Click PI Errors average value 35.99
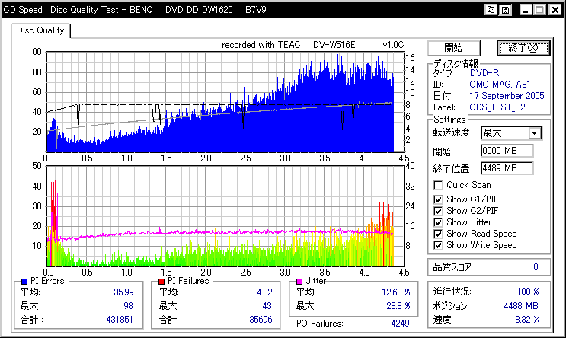566x338 pixels. [x=123, y=292]
